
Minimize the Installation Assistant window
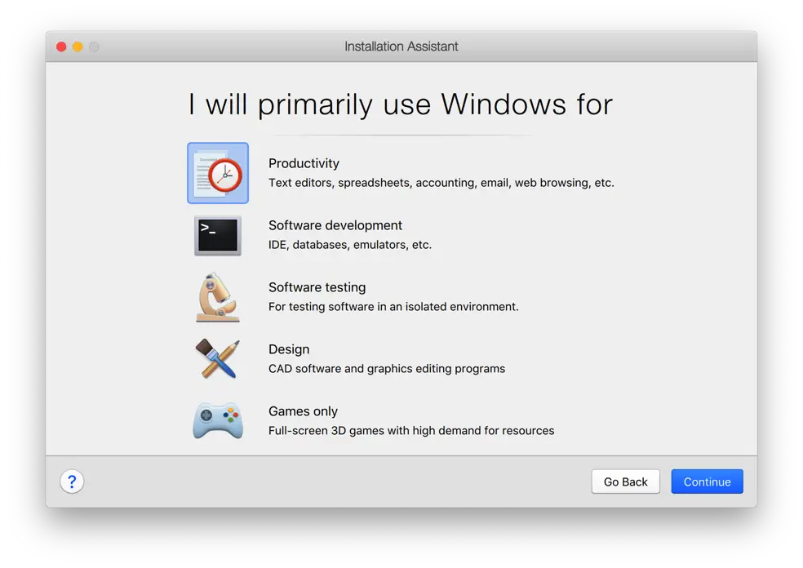[x=78, y=47]
